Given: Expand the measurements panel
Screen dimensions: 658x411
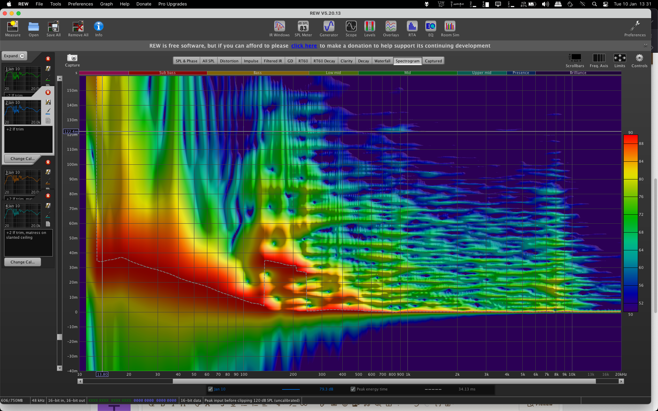Looking at the screenshot, I should (x=14, y=56).
